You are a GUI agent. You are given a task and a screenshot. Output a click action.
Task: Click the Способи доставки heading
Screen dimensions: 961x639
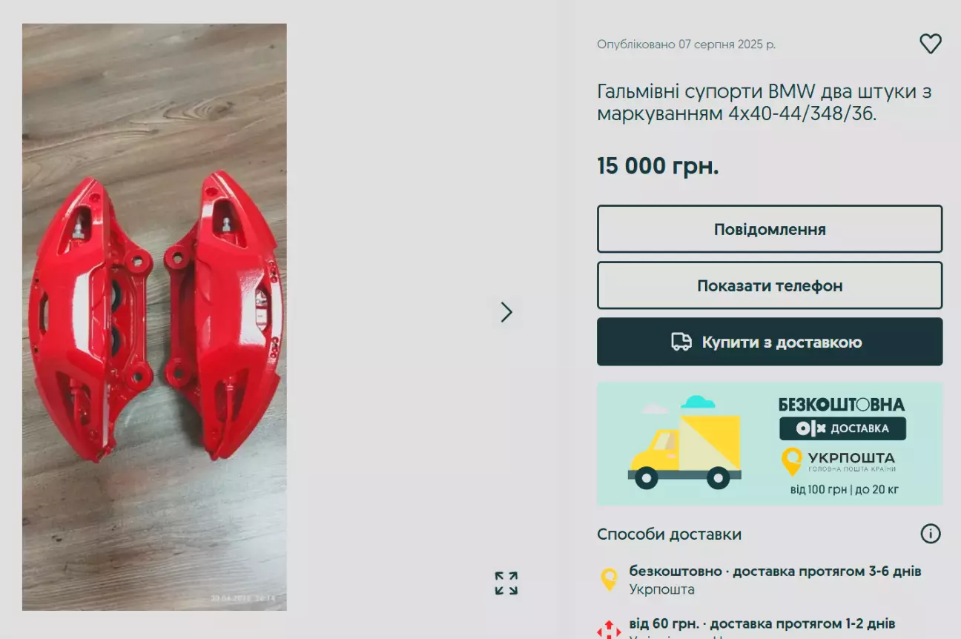point(669,534)
